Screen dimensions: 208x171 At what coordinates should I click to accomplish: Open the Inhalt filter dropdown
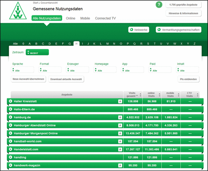point(188,70)
